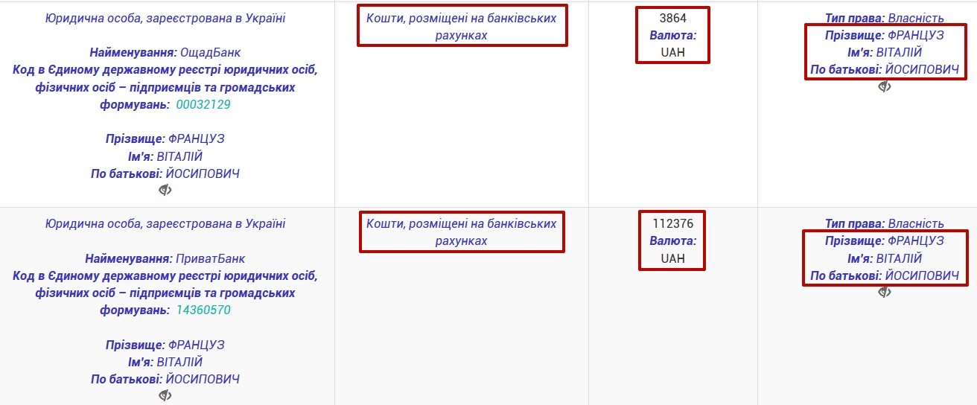The image size is (977, 405).
Task: Select the amount 112376 in second row
Action: pos(672,223)
